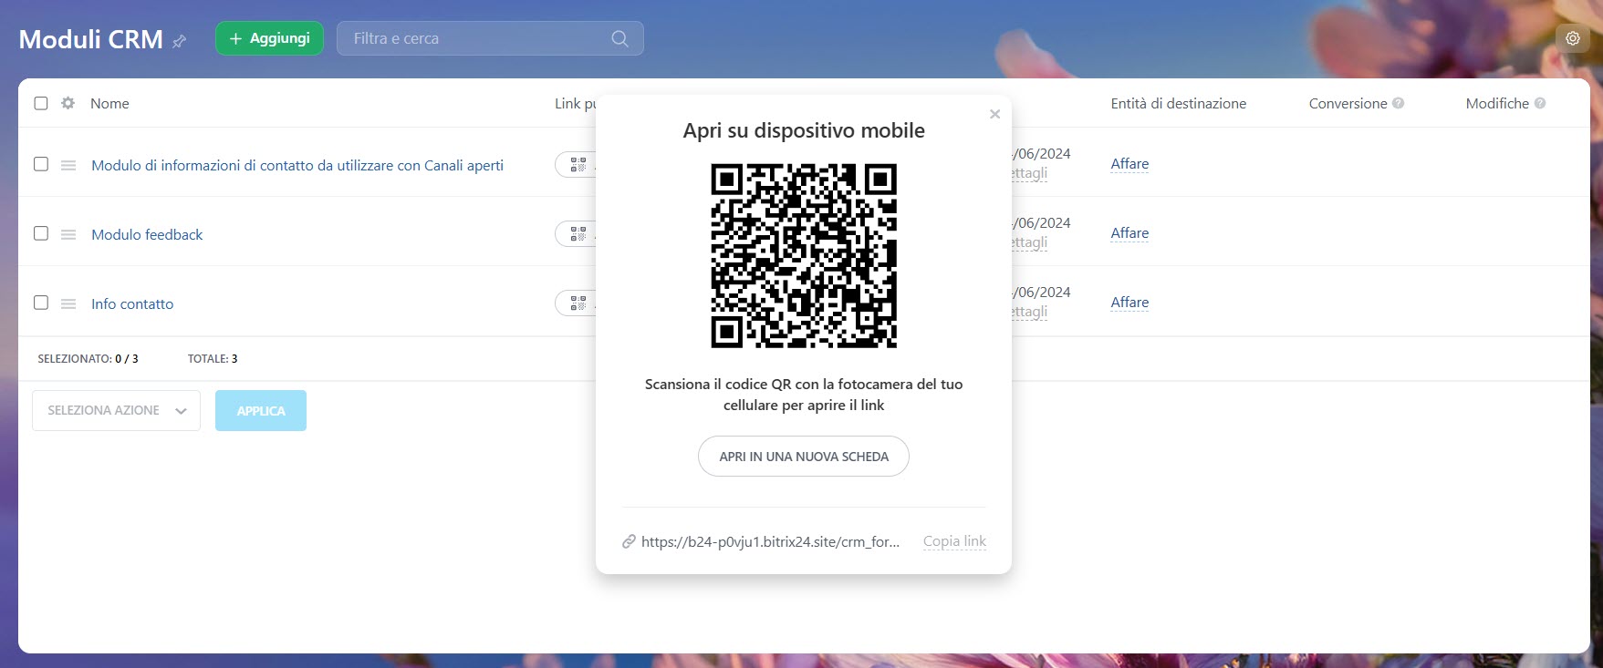This screenshot has width=1603, height=668.
Task: Open settings gear in top-right corner
Action: tap(1572, 38)
